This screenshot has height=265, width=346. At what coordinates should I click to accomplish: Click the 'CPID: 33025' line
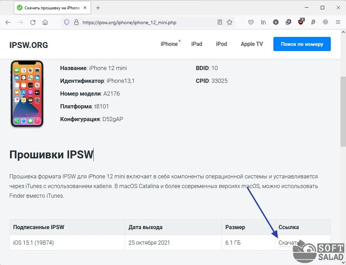(x=212, y=81)
